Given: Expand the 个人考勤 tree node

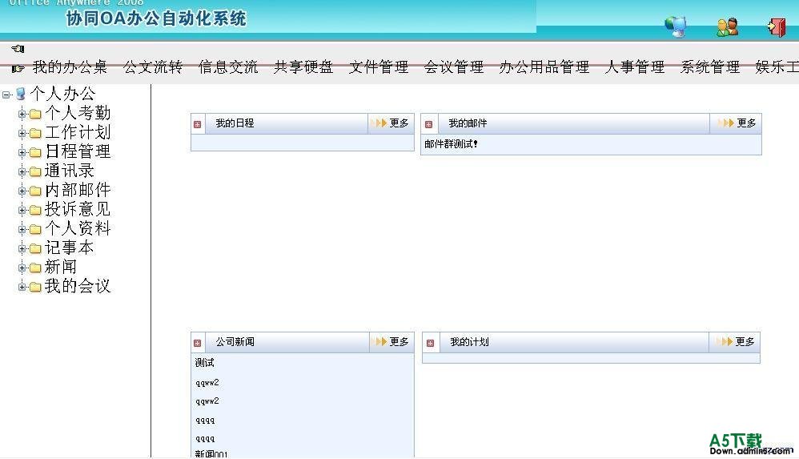Looking at the screenshot, I should tap(22, 115).
